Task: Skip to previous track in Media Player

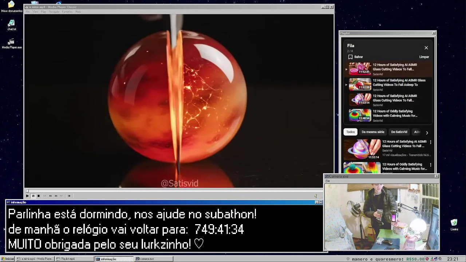Action: pos(45,196)
